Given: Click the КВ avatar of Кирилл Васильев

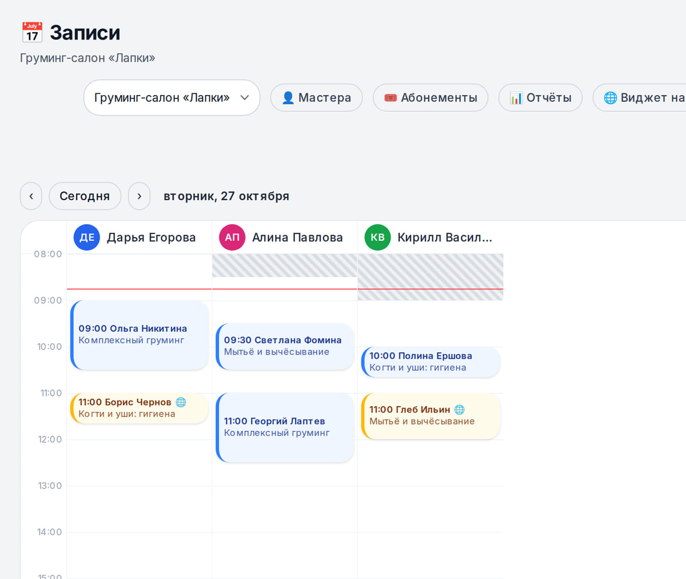Looking at the screenshot, I should 378,237.
